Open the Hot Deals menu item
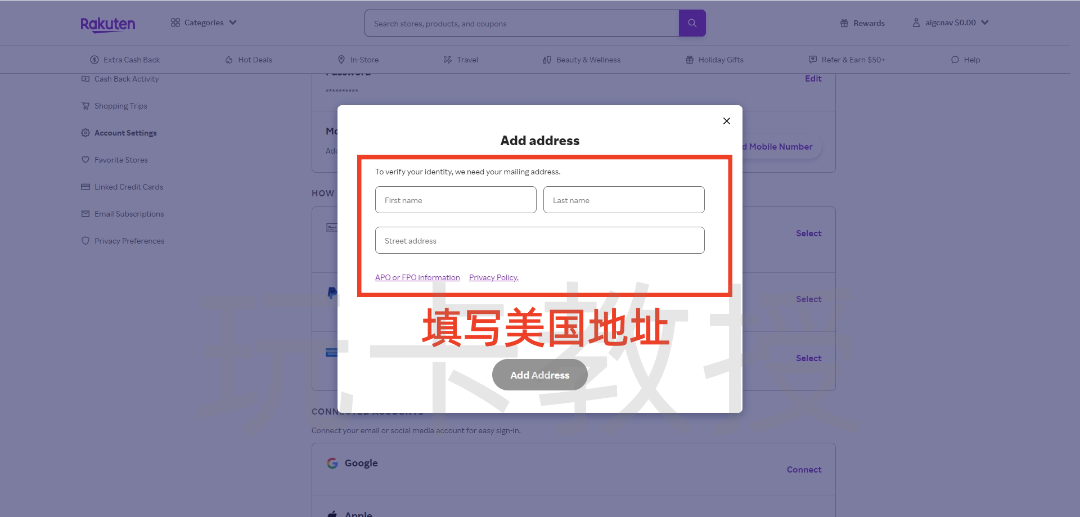The width and height of the screenshot is (1080, 517). pyautogui.click(x=249, y=60)
